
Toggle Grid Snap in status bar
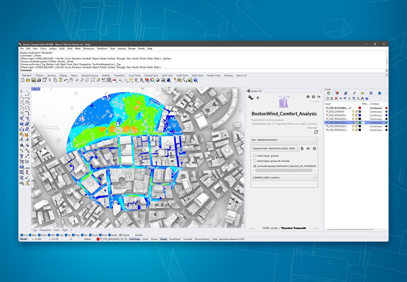(x=135, y=239)
